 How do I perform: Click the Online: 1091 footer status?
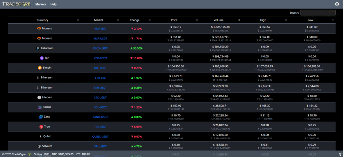click(42, 154)
